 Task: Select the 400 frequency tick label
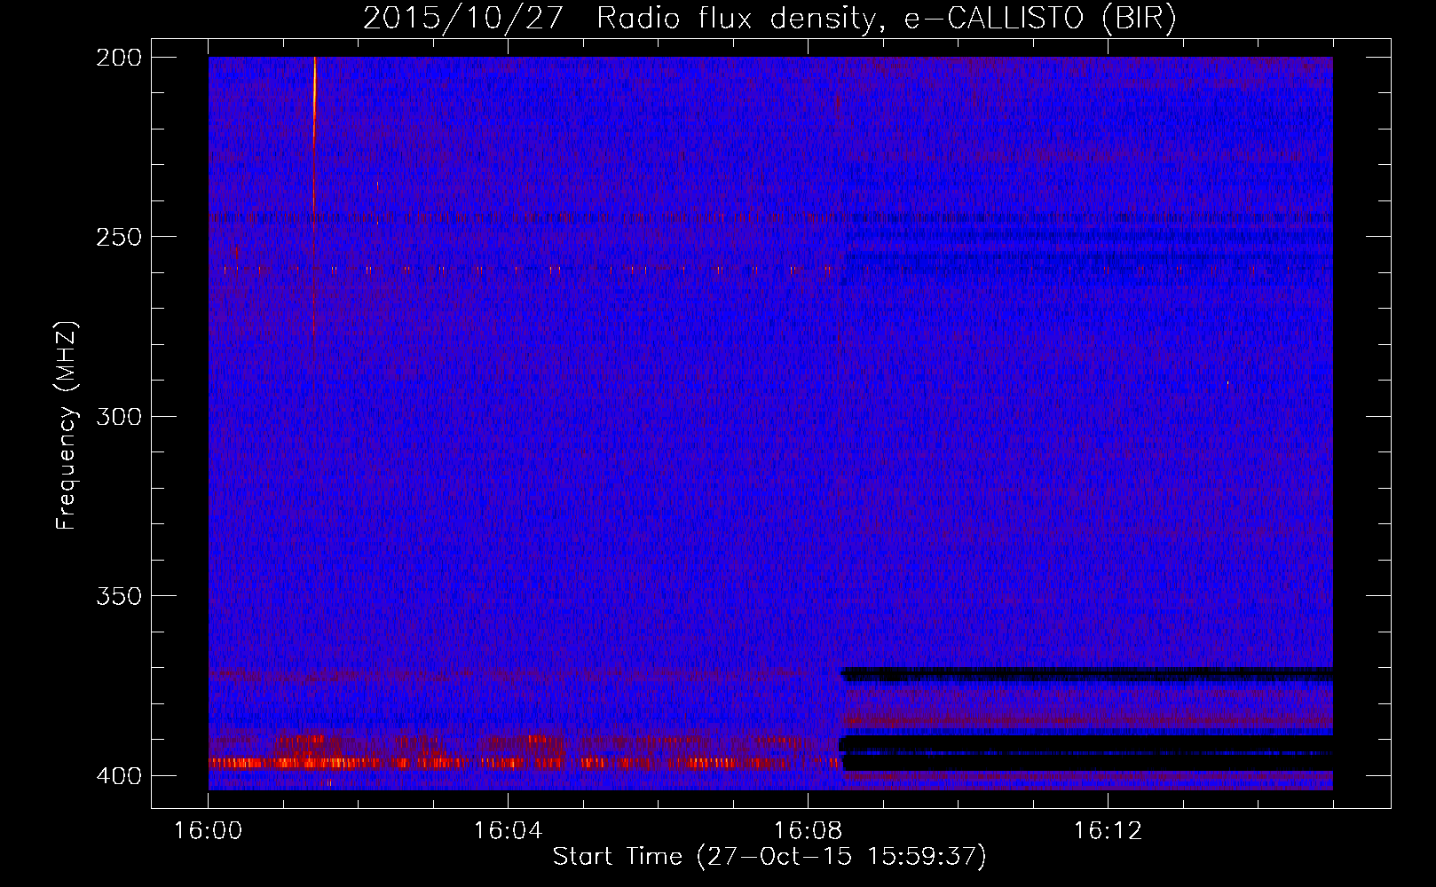tap(119, 775)
